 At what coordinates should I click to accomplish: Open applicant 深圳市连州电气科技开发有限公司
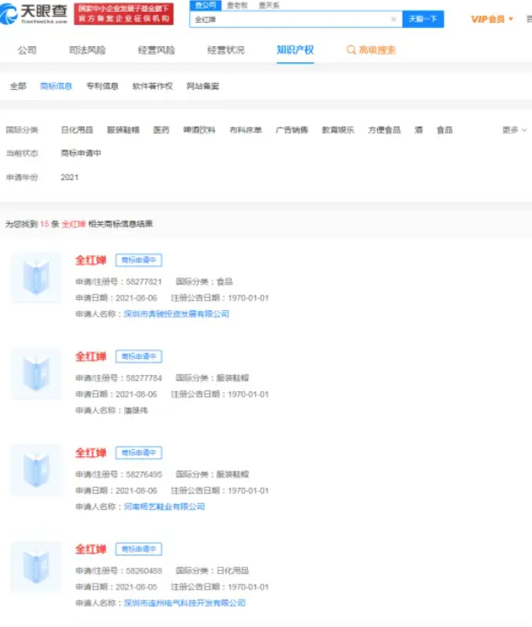tap(185, 603)
